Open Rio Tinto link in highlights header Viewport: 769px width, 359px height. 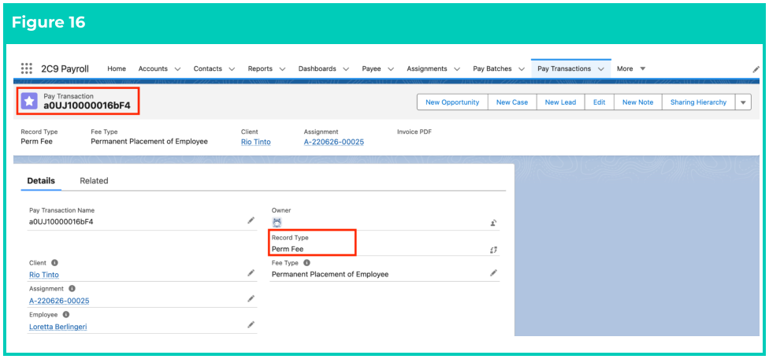coord(255,142)
